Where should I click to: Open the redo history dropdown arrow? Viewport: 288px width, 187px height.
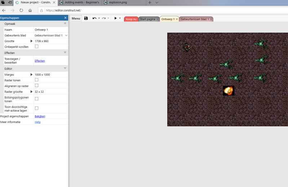pyautogui.click(x=108, y=18)
